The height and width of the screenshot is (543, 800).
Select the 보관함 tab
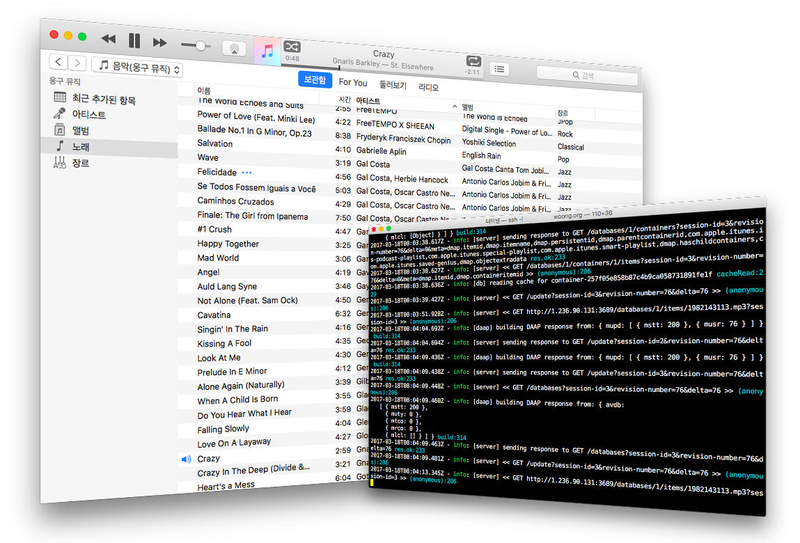[315, 79]
